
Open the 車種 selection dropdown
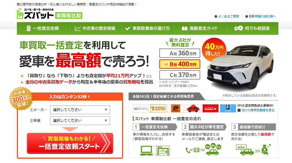[80, 120]
